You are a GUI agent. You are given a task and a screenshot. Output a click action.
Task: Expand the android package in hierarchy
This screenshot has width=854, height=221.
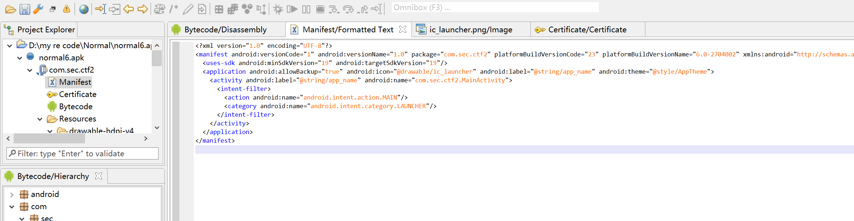click(12, 195)
